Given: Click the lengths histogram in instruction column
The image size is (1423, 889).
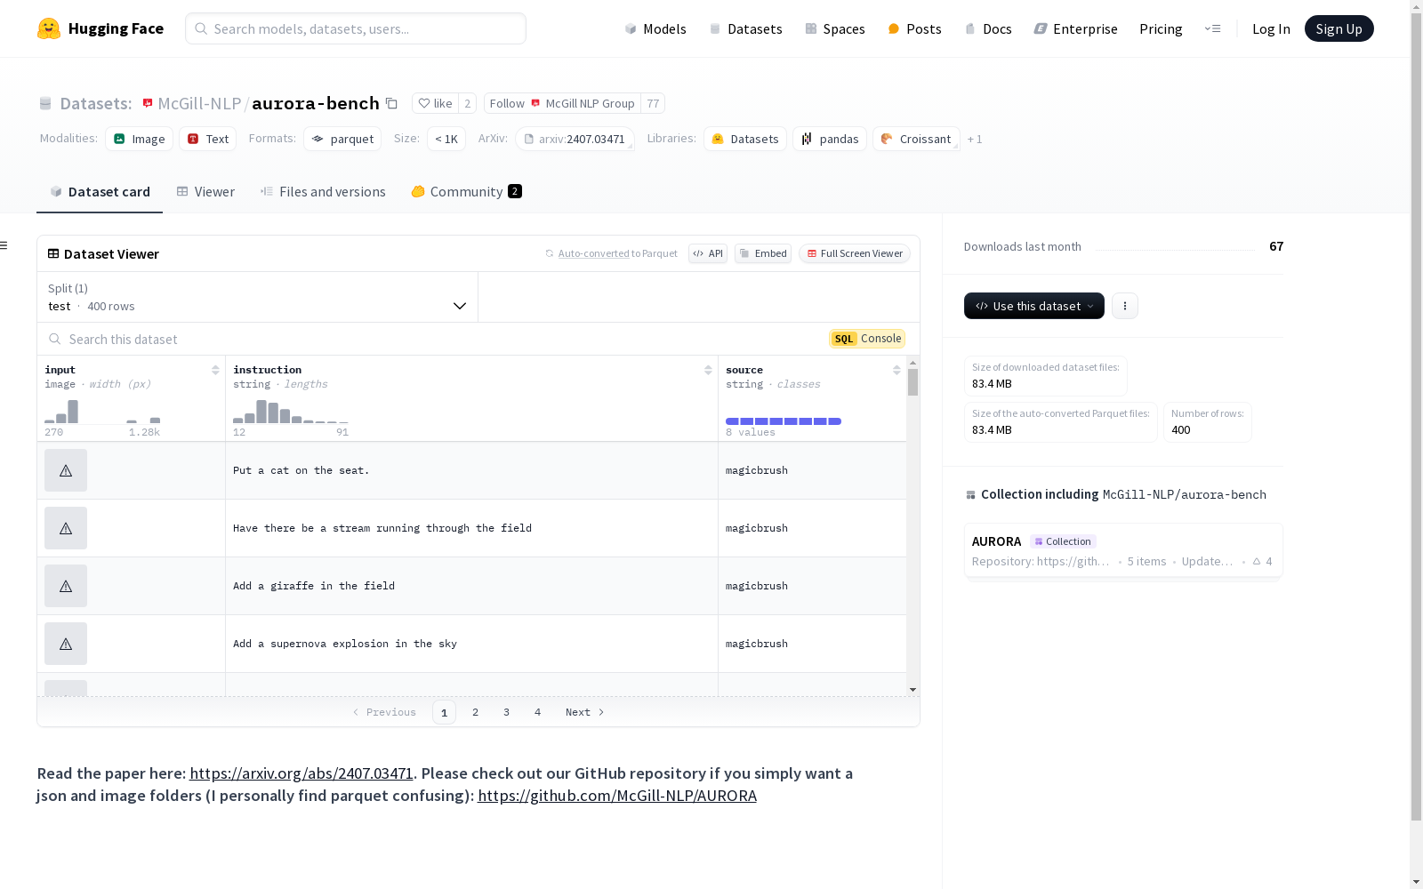Looking at the screenshot, I should [291, 412].
